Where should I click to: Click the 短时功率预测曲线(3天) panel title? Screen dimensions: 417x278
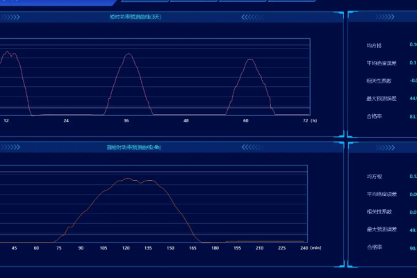tap(136, 17)
